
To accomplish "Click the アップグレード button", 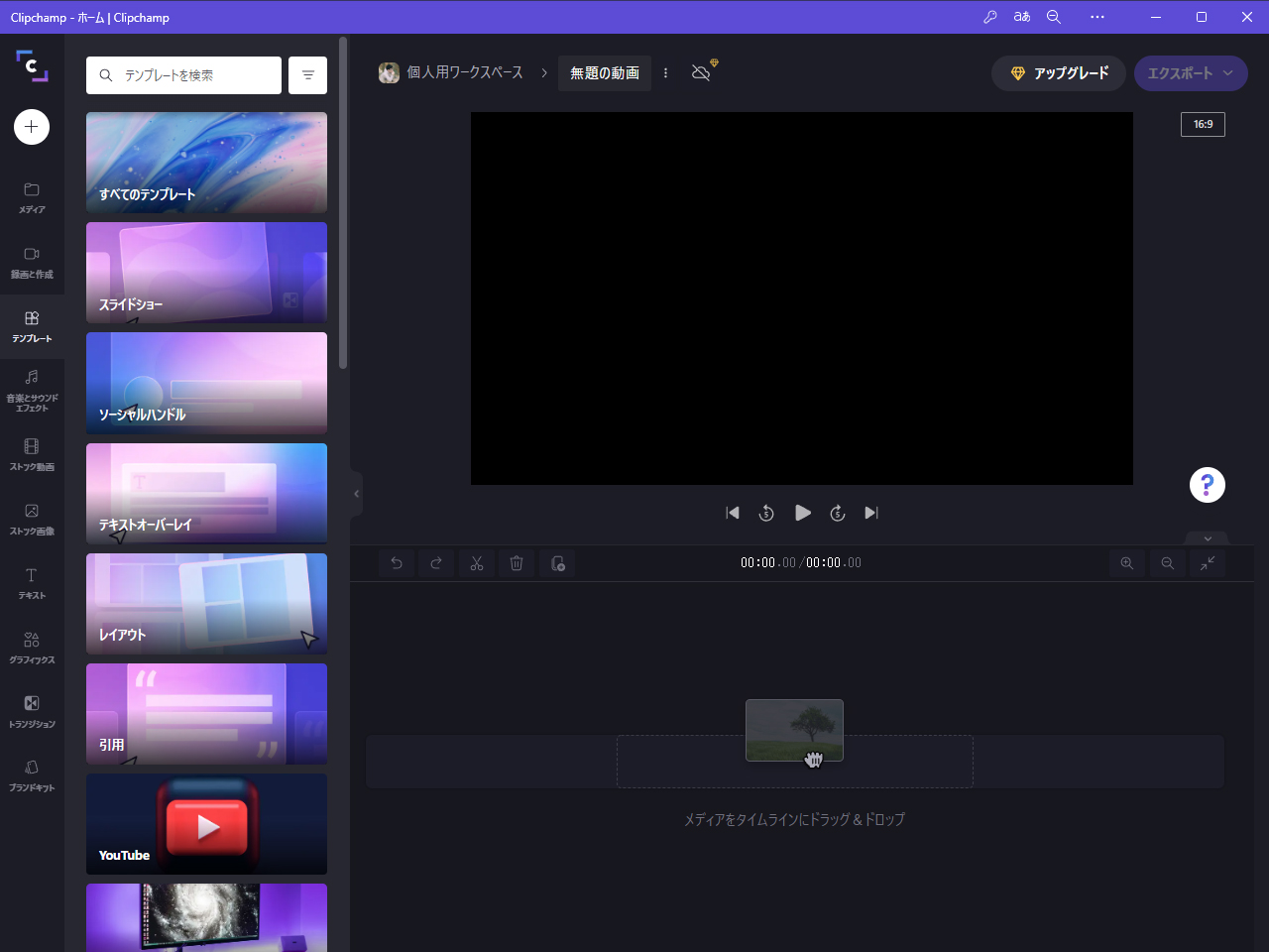I will coord(1058,72).
